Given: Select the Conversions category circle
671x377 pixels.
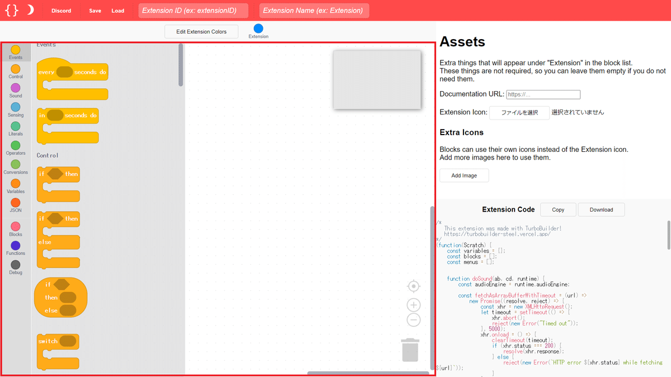Looking at the screenshot, I should 16,164.
